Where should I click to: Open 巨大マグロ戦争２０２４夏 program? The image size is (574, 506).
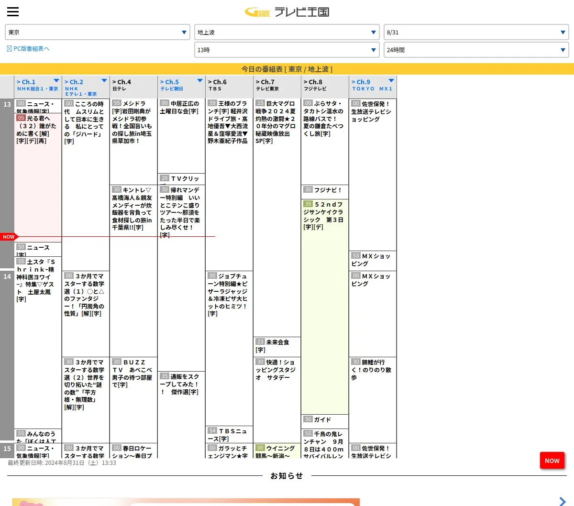277,218
